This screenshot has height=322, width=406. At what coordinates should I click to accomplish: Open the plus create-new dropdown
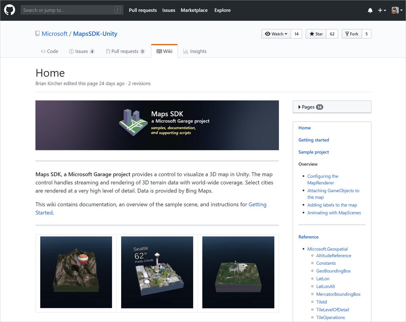coord(382,10)
